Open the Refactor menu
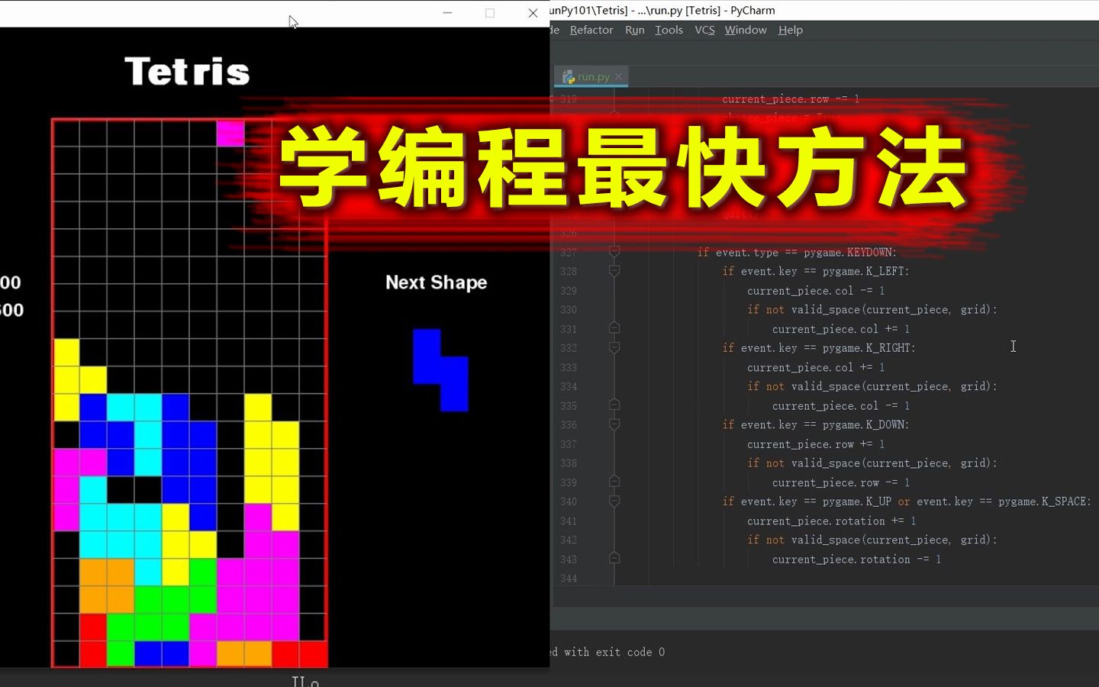Screen dimensions: 1099x687 click(x=591, y=30)
